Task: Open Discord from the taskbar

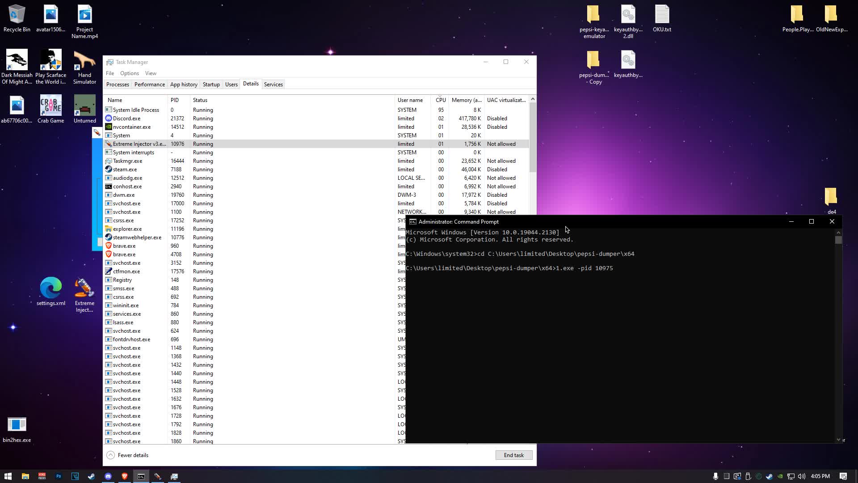Action: pyautogui.click(x=108, y=476)
